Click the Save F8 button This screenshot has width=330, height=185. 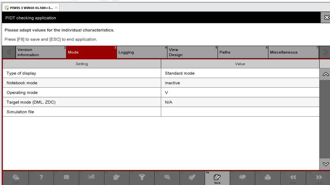point(217,178)
